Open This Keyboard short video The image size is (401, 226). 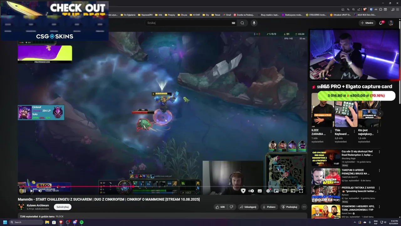click(346, 114)
